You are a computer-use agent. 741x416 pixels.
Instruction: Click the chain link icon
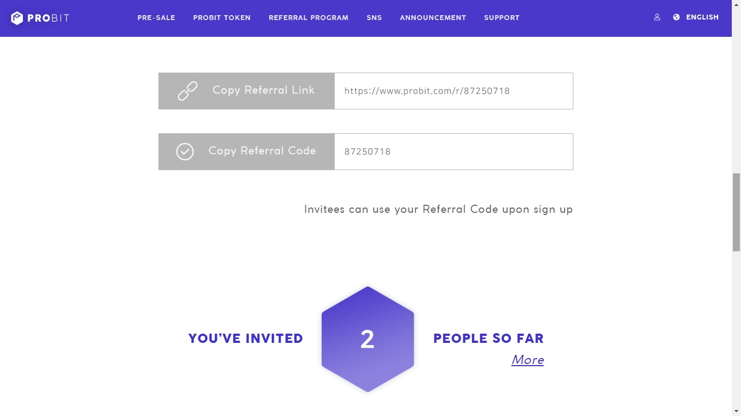188,91
